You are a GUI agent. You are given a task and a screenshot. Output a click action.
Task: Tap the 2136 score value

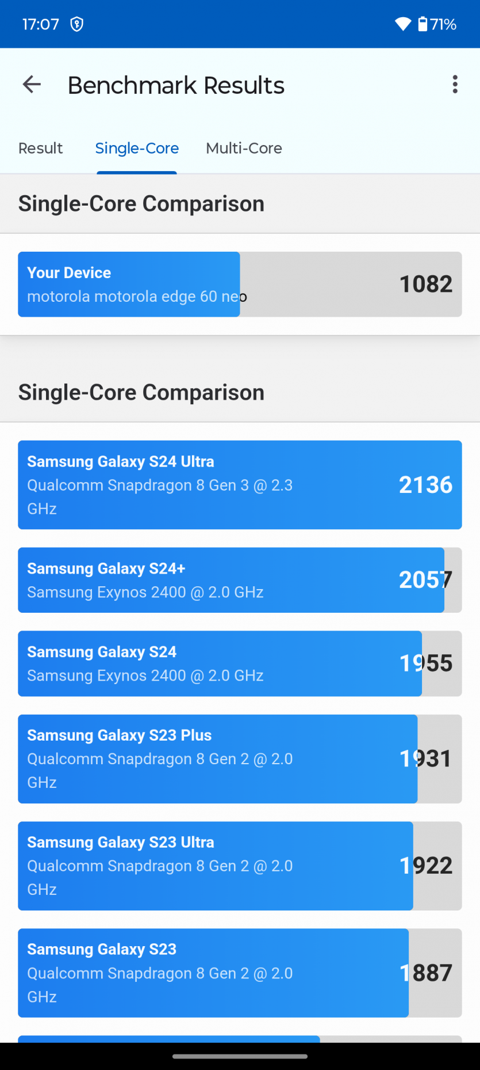click(426, 485)
